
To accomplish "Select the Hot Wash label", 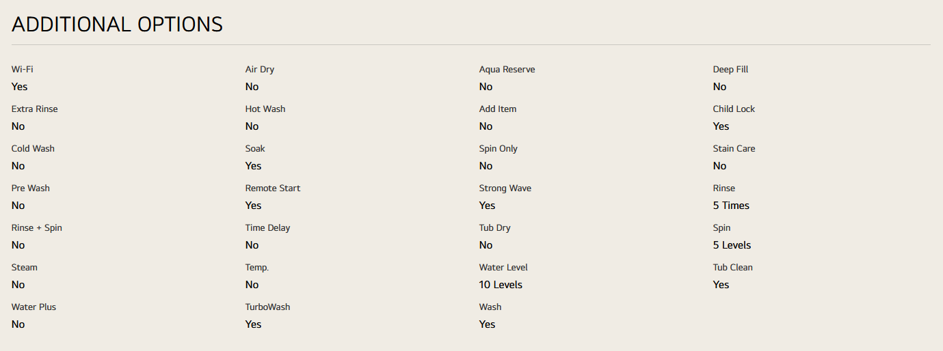I will click(265, 109).
